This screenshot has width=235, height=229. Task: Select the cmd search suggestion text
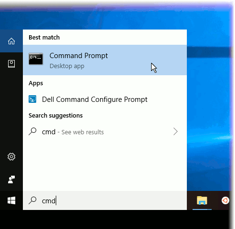pos(49,132)
